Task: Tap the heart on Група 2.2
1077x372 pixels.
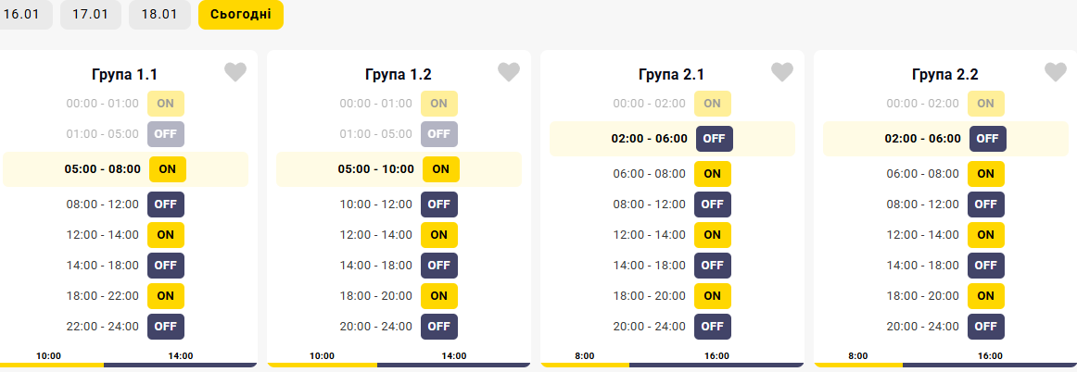Action: [x=1056, y=72]
